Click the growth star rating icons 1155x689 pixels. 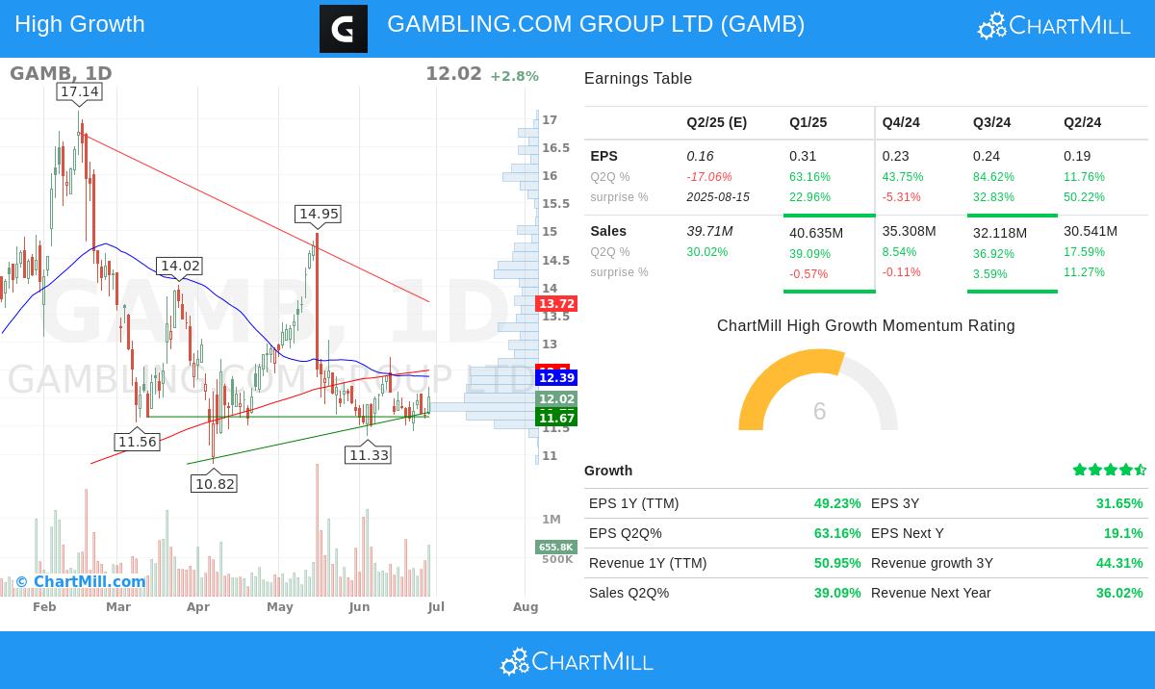(1110, 470)
